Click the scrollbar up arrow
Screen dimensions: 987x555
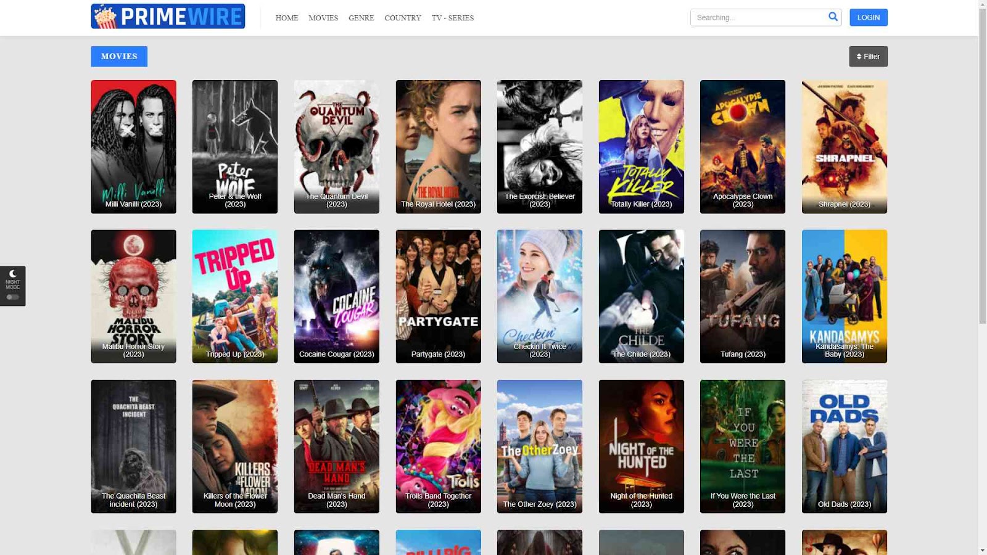[x=983, y=4]
